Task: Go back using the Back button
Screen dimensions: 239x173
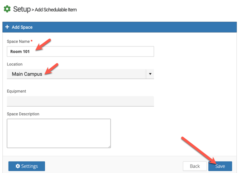Action: coord(195,166)
